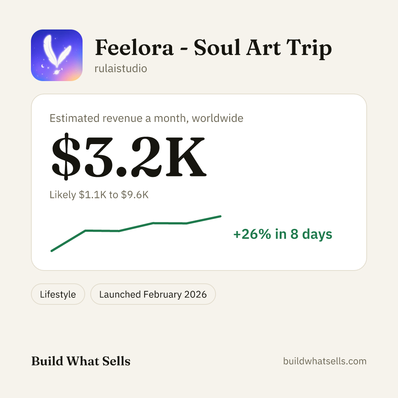Click the crescent moon in app icon

[43, 66]
